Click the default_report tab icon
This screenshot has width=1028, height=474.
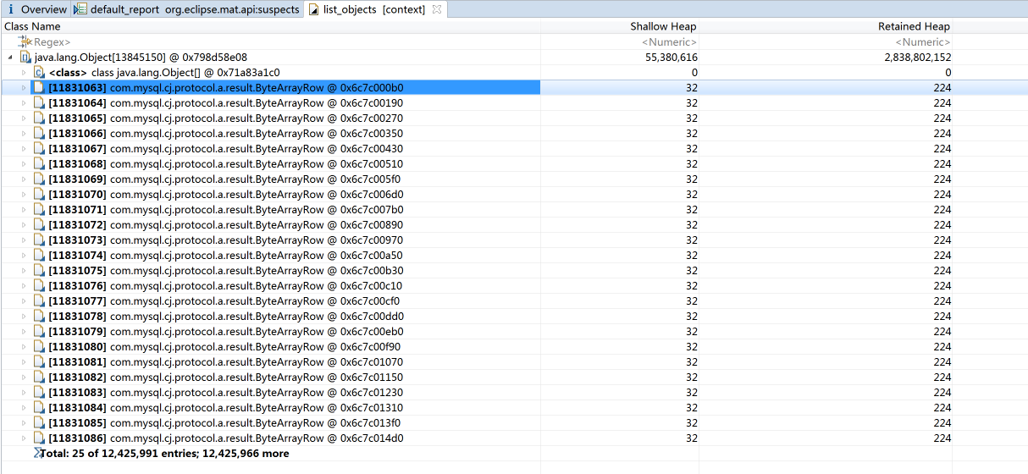[80, 9]
